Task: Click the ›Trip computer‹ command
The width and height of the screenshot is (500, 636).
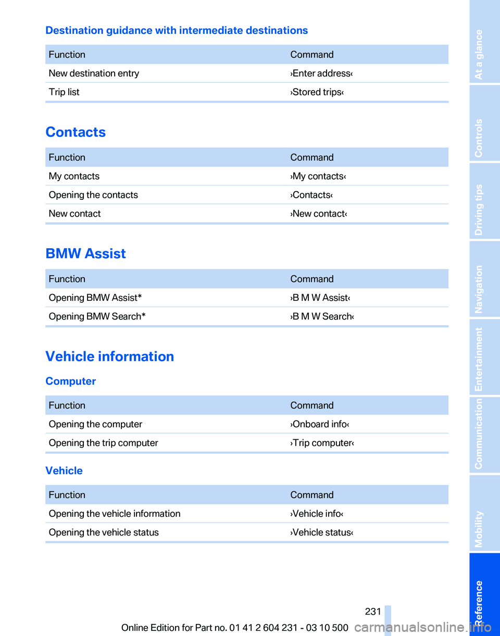Action: coord(322,443)
